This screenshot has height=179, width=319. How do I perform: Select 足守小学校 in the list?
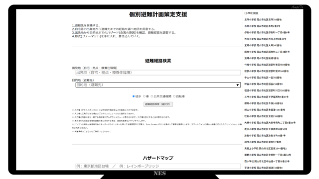pos(263,20)
